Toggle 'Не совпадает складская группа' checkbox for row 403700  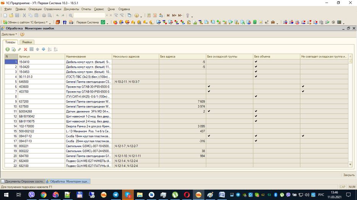coord(303,91)
